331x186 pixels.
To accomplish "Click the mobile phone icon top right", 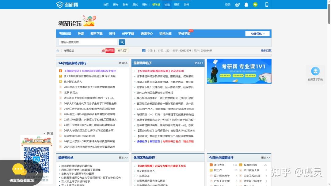I will (266, 5).
